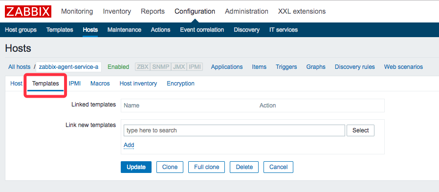The image size is (439, 192).
Task: Click the Update button
Action: coord(136,167)
